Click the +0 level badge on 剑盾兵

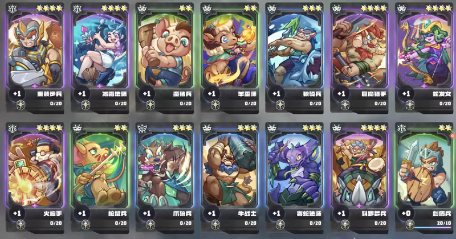point(406,213)
